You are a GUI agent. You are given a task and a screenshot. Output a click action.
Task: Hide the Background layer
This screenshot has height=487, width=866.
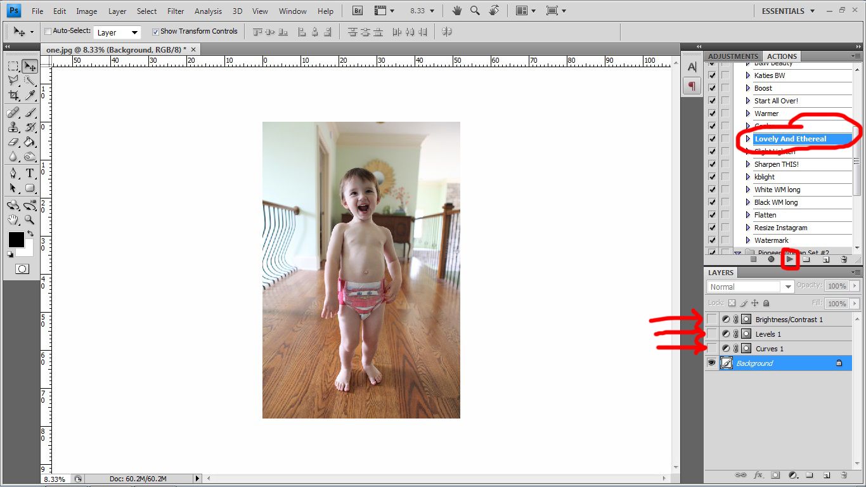711,363
